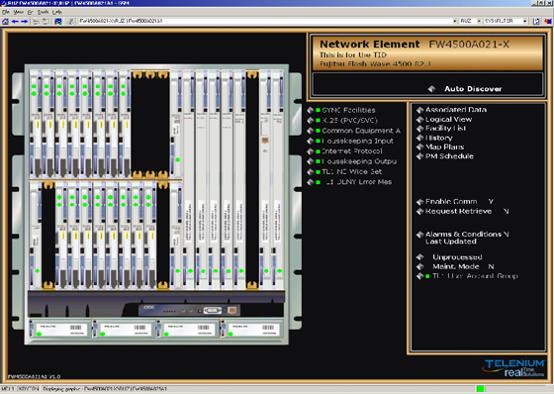Click the diamond beside Unprocessed
The width and height of the screenshot is (554, 394).
pyautogui.click(x=419, y=257)
